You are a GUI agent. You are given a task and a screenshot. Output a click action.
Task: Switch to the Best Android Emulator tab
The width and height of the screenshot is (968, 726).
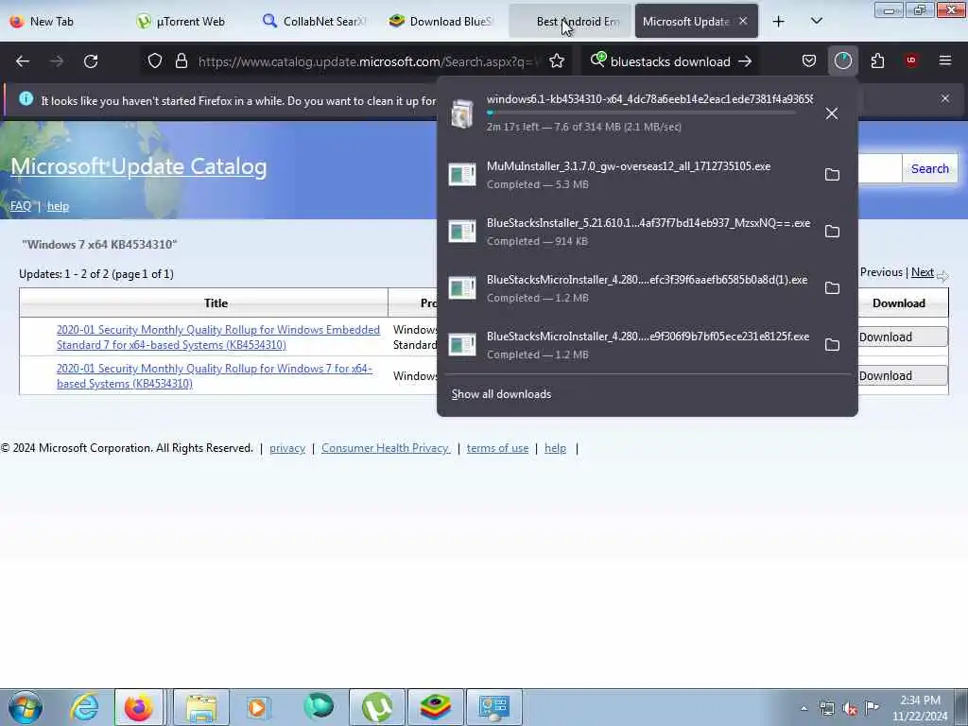tap(570, 22)
